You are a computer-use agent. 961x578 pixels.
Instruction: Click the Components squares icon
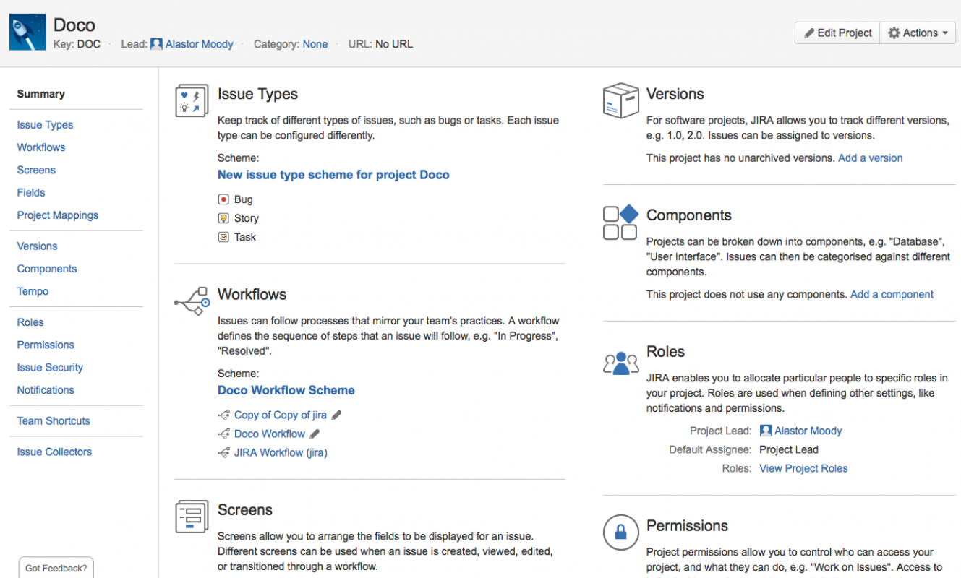(x=620, y=222)
